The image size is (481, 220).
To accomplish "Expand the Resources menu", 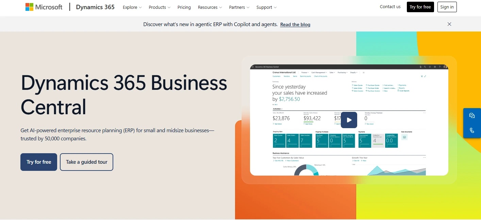I will [210, 7].
